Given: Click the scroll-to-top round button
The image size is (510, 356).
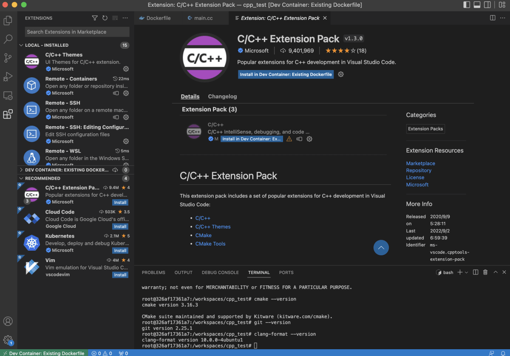Looking at the screenshot, I should [381, 248].
